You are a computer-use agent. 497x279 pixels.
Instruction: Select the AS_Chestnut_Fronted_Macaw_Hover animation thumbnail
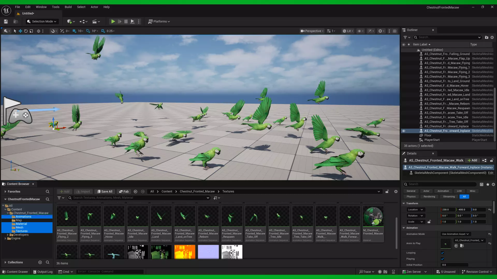114,224
